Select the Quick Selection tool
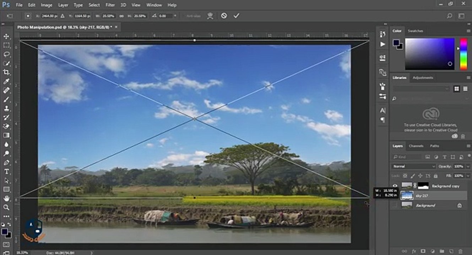Viewport: 472px width, 255px height. [x=6, y=63]
